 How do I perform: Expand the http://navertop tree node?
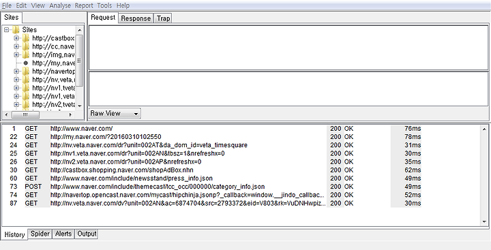click(16, 72)
